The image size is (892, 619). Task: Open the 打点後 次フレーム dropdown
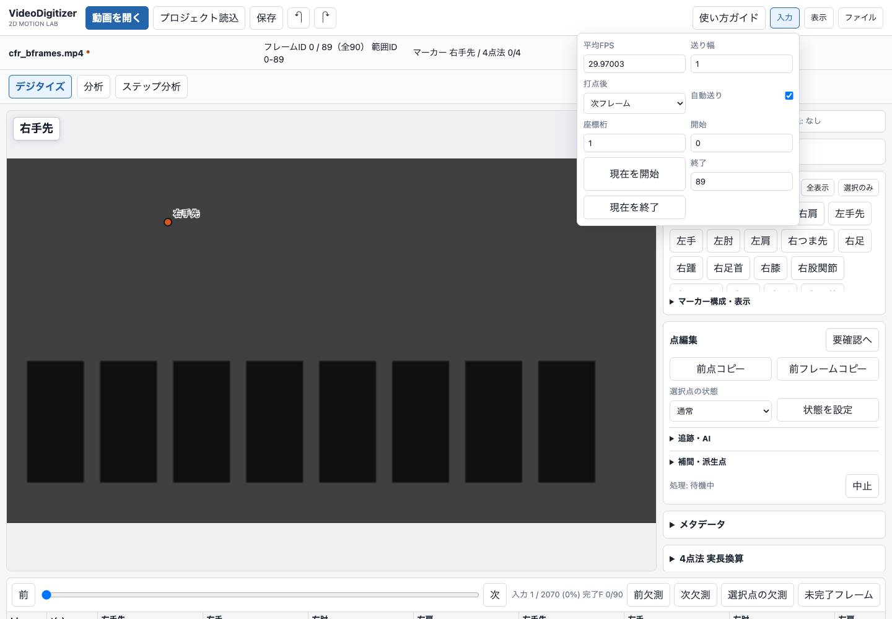pyautogui.click(x=634, y=103)
